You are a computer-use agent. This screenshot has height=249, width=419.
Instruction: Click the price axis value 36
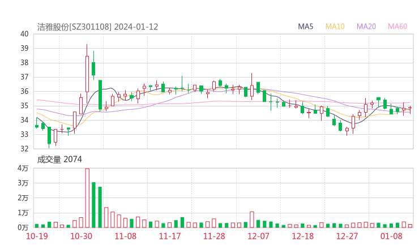(24, 91)
